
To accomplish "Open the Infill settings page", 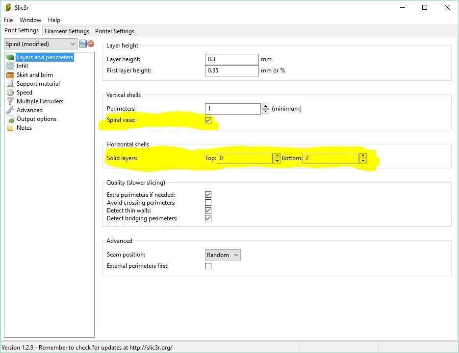I will 22,66.
